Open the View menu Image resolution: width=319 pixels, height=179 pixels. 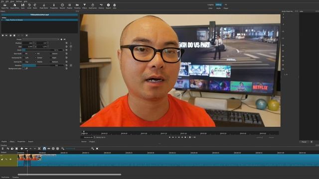tap(12, 1)
